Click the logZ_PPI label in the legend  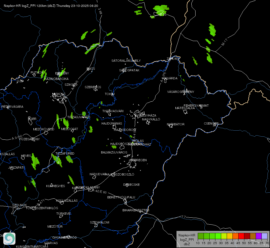187,240
